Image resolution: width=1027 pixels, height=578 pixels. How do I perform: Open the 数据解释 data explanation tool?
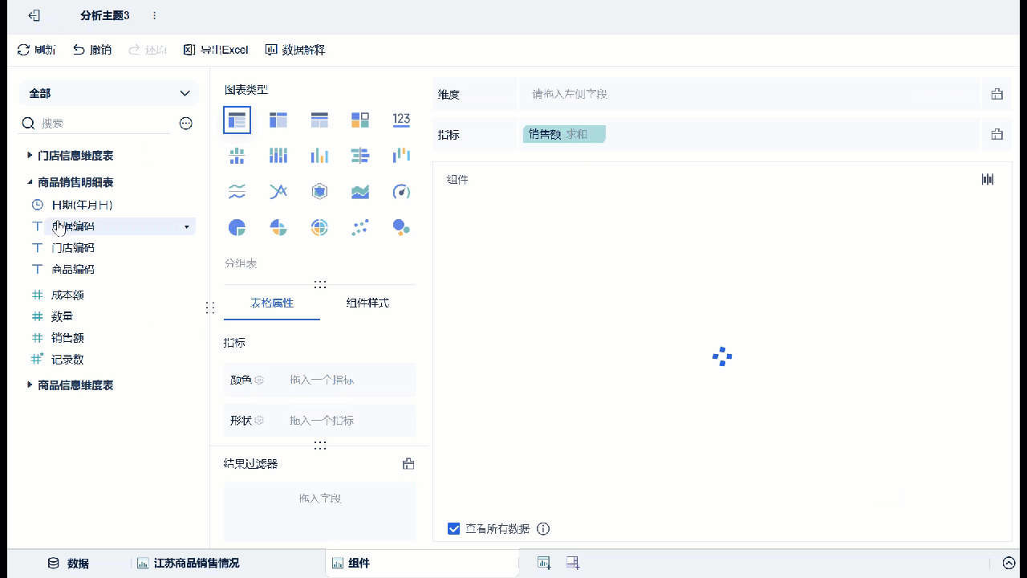294,50
